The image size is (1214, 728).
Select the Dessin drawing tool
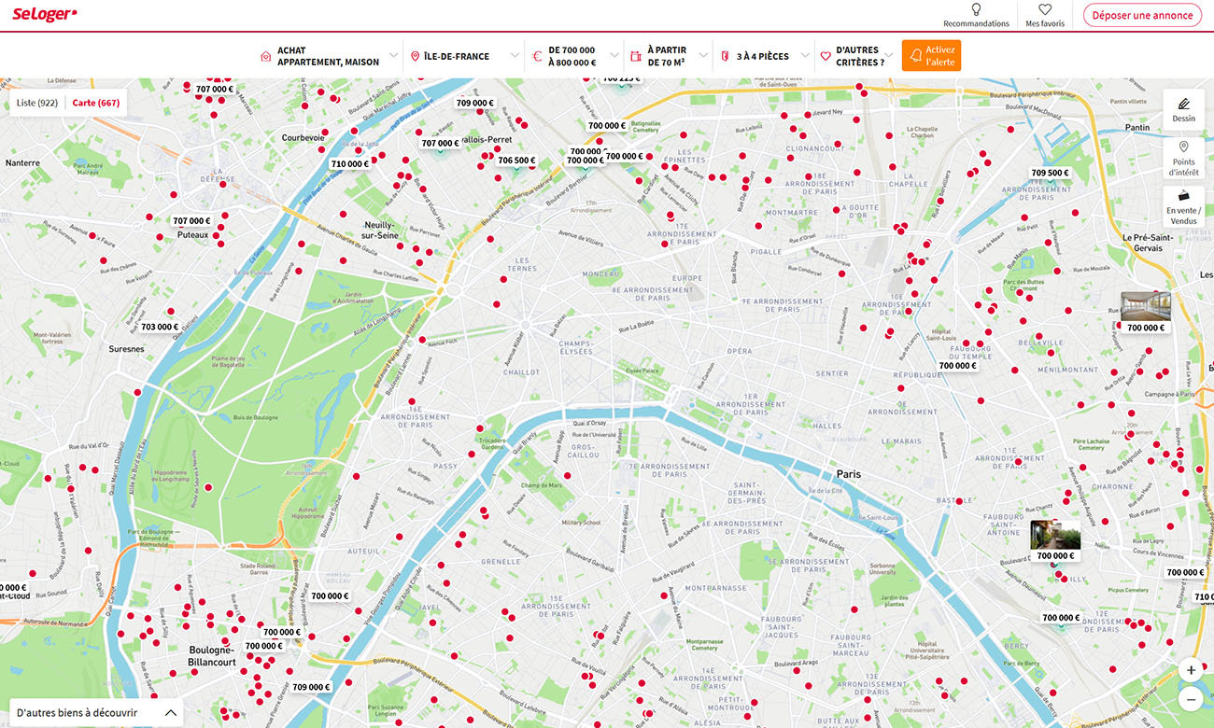(x=1183, y=110)
